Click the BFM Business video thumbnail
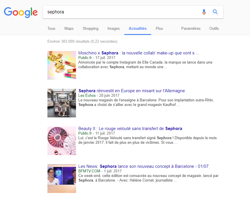The height and width of the screenshot is (197, 250). tap(62, 179)
